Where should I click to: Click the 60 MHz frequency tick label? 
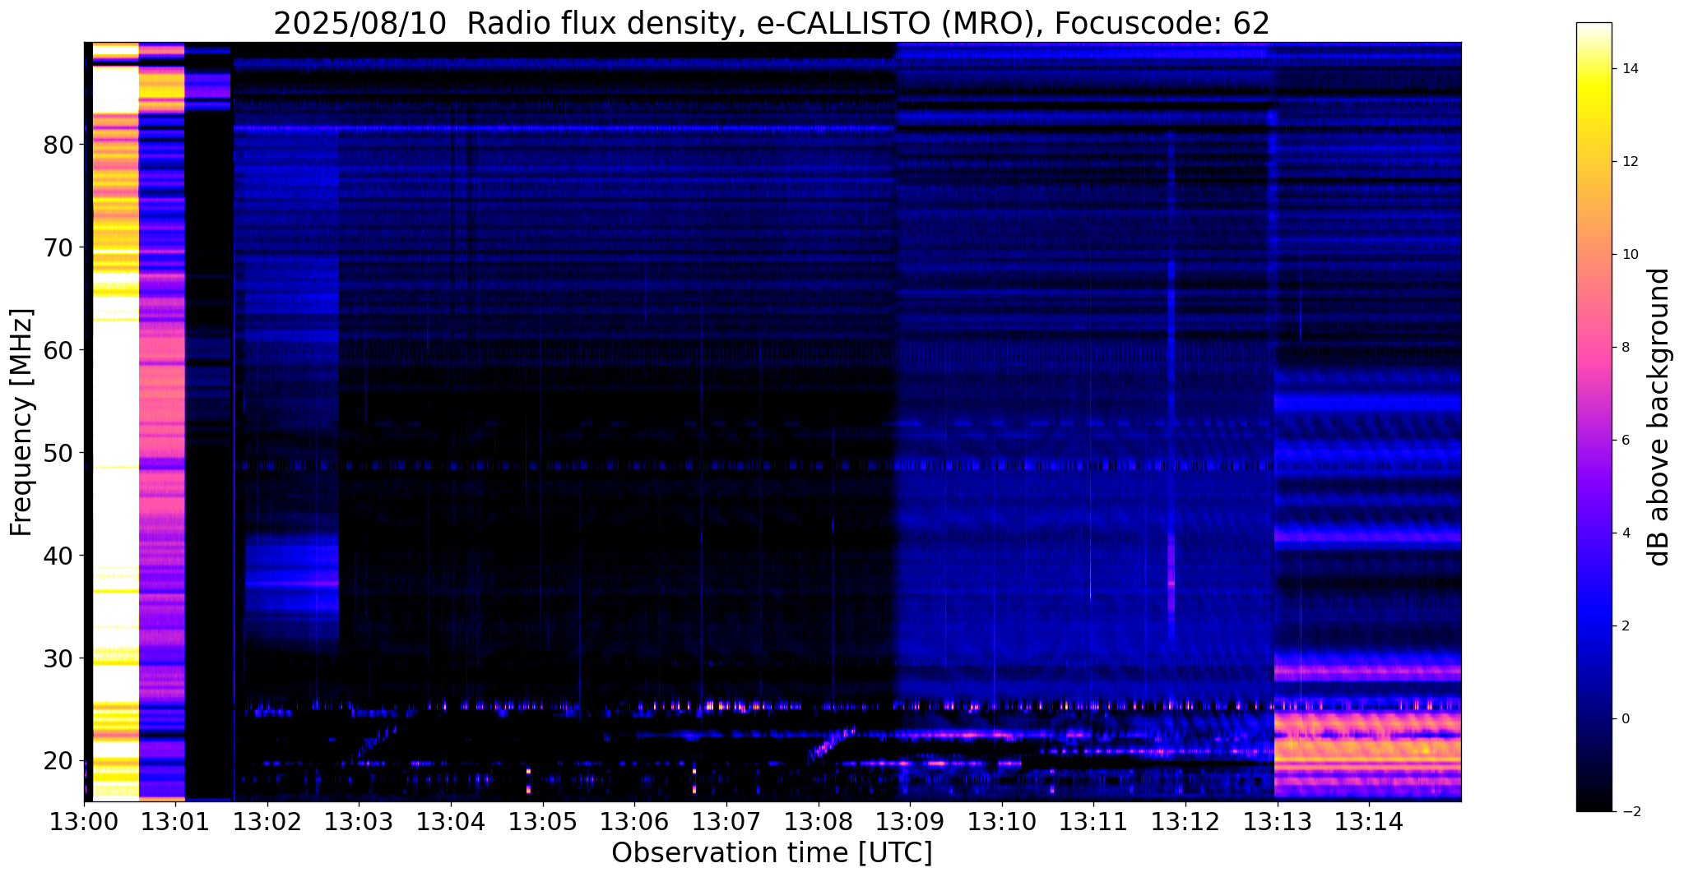(58, 350)
